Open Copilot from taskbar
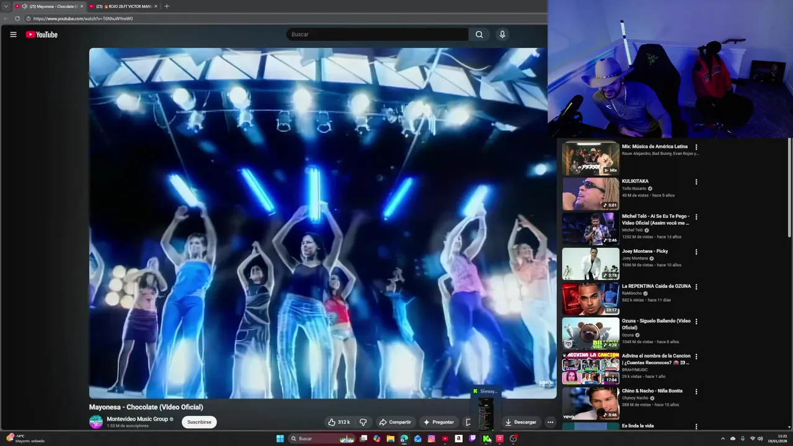 pos(377,439)
